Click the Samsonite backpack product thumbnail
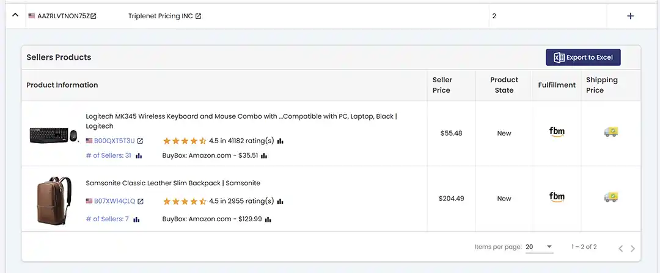660x273 pixels. (54, 200)
